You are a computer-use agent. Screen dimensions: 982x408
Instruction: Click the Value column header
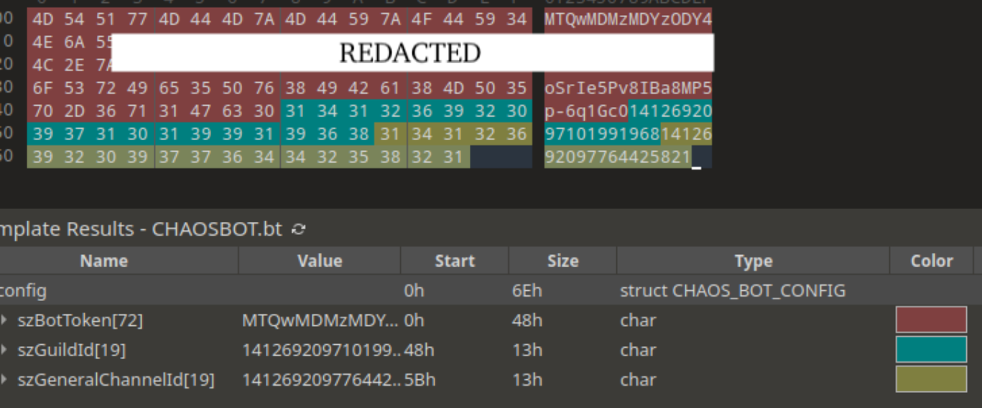320,261
